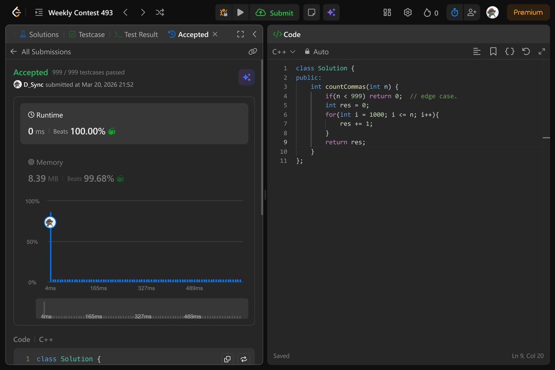Click line number 11 in editor

click(x=284, y=160)
